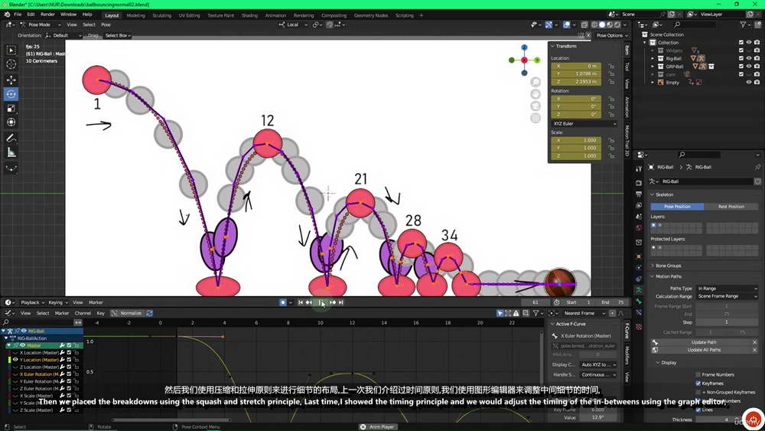This screenshot has height=431, width=765.
Task: Open the Pose Options dropdown
Action: pyautogui.click(x=612, y=35)
